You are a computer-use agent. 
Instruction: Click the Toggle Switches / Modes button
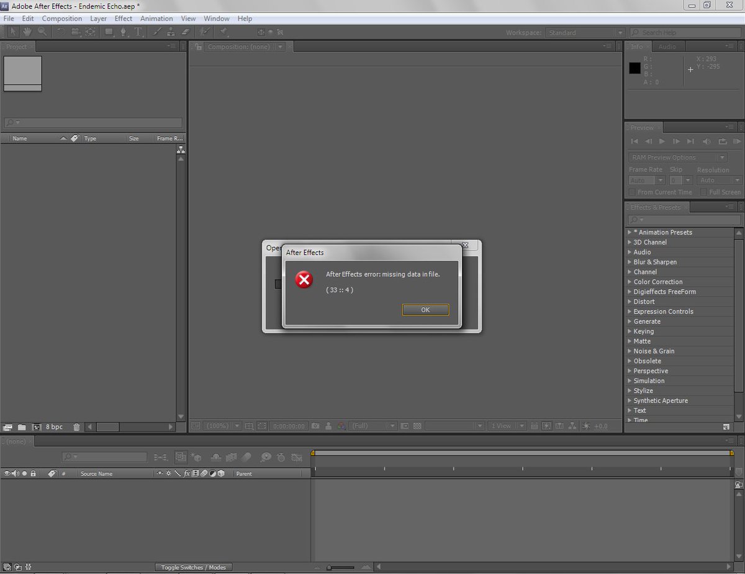(193, 567)
